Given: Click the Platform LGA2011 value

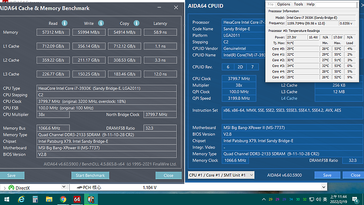Looking at the screenshot, I should coord(243,35).
